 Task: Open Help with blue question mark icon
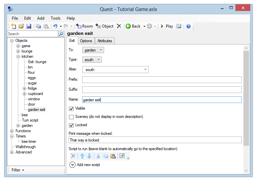[x=188, y=26]
